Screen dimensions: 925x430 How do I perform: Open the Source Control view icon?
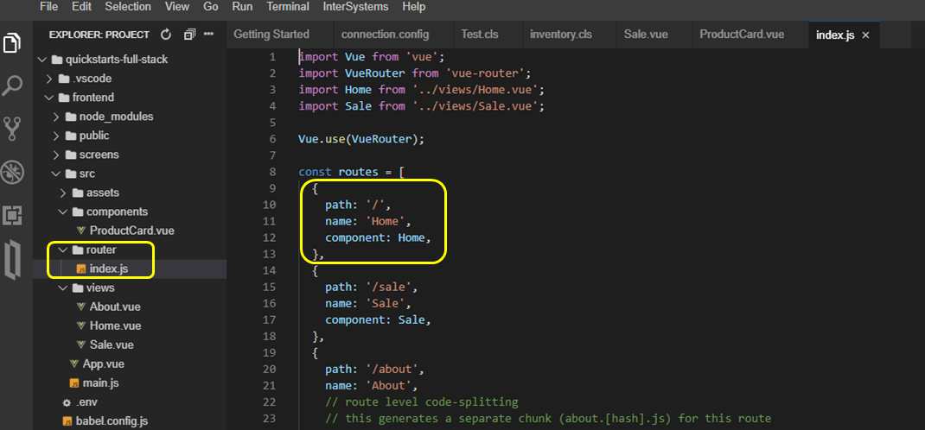[13, 129]
